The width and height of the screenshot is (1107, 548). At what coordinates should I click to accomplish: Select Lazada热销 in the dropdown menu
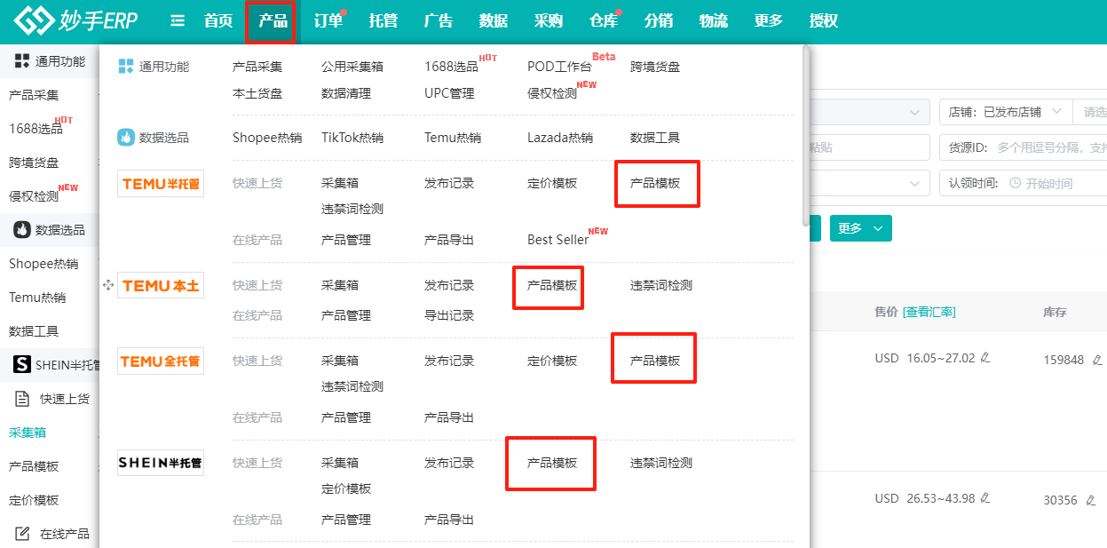pos(560,138)
